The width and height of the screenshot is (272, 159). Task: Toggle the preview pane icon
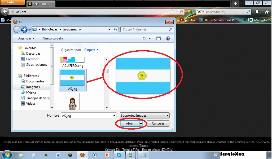click(159, 38)
